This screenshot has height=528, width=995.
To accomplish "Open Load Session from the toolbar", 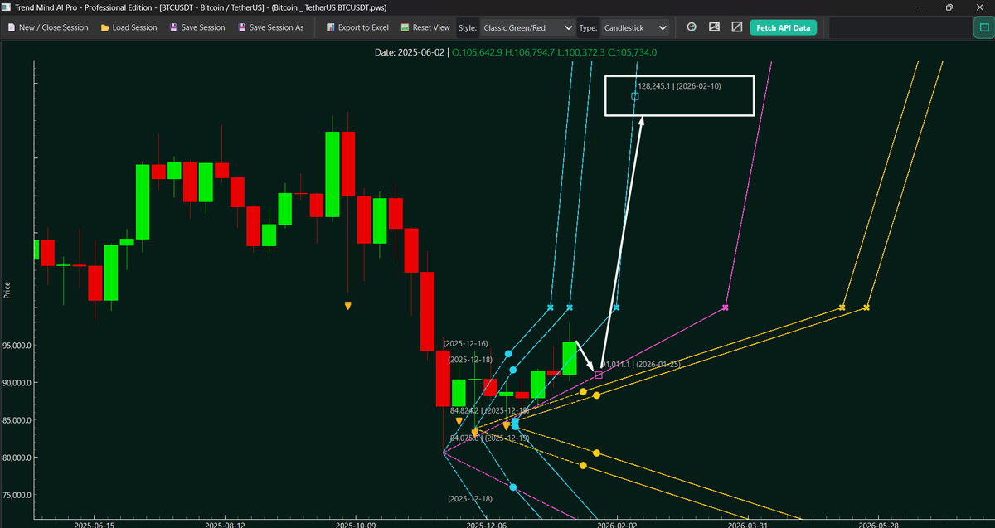I will coord(129,27).
